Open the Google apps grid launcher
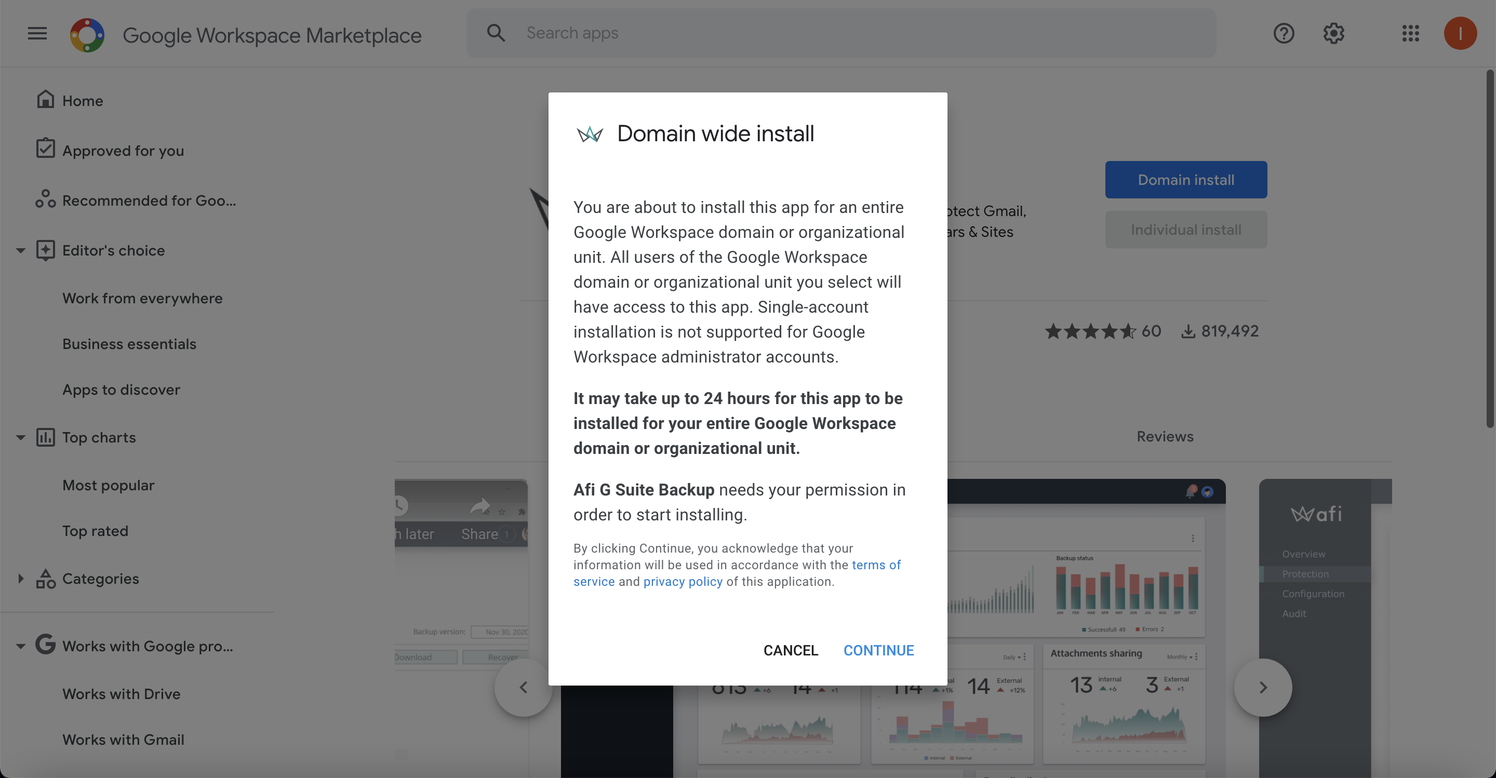 (x=1410, y=33)
